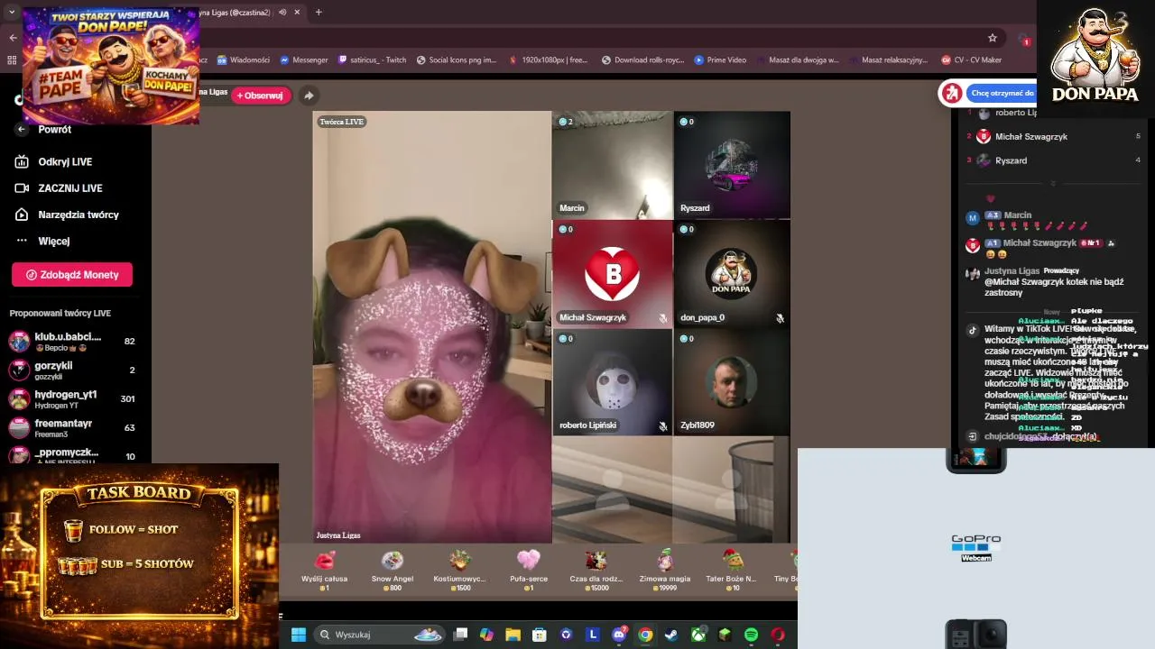Send the Wyślij całusa gift
The image size is (1155, 649).
coord(325,570)
